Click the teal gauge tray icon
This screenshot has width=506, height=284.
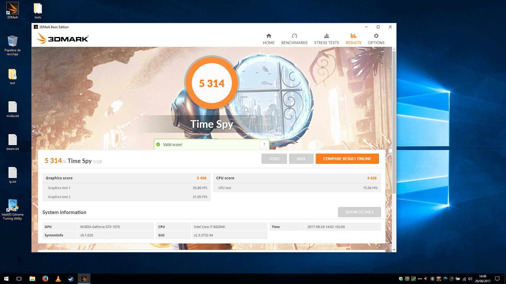tap(445, 279)
